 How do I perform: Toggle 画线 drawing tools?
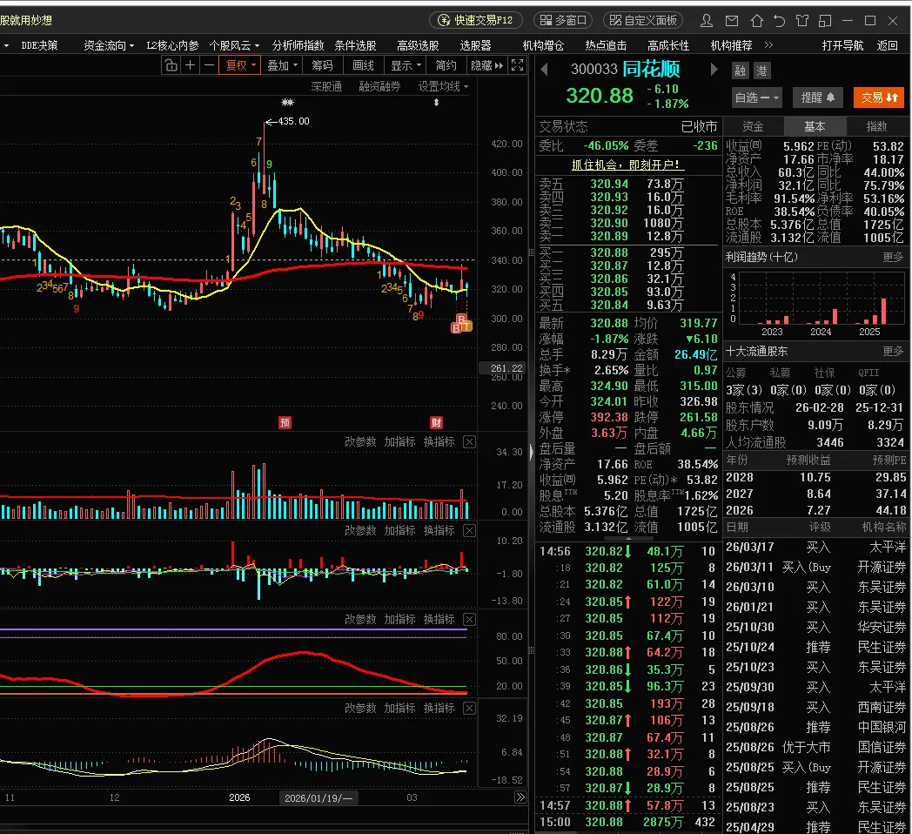[363, 65]
